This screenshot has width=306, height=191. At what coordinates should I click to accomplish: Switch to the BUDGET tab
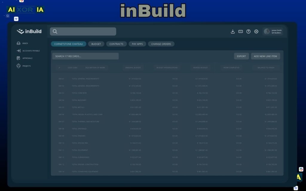tap(96, 44)
